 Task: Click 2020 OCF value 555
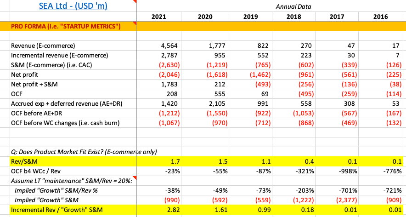(220, 94)
